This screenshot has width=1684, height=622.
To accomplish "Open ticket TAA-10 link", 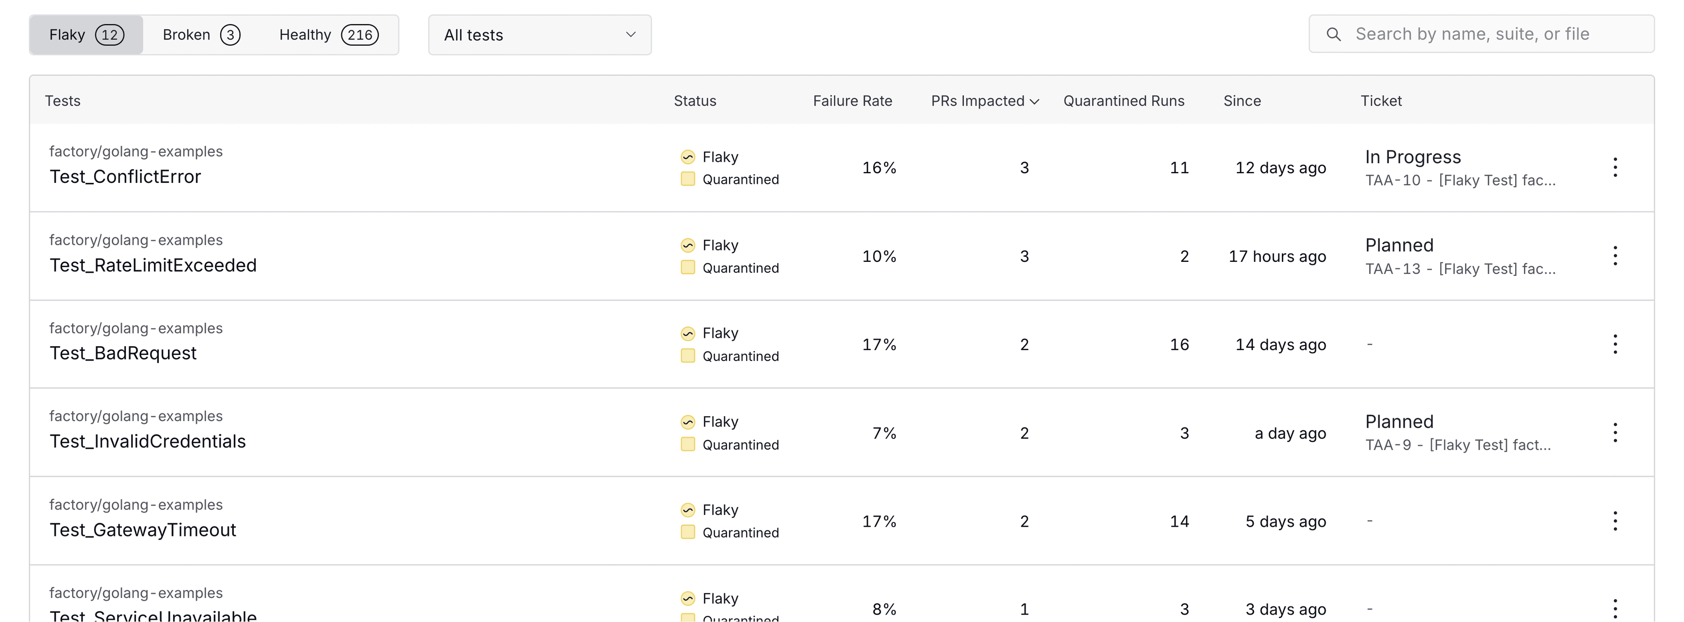I will (x=1460, y=181).
